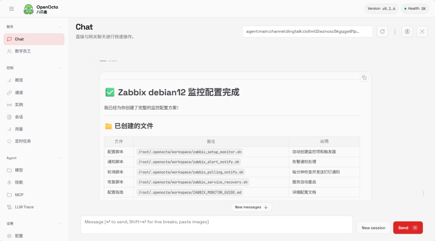This screenshot has width=435, height=241.
Task: Click the 会话 document icon
Action: (9, 117)
